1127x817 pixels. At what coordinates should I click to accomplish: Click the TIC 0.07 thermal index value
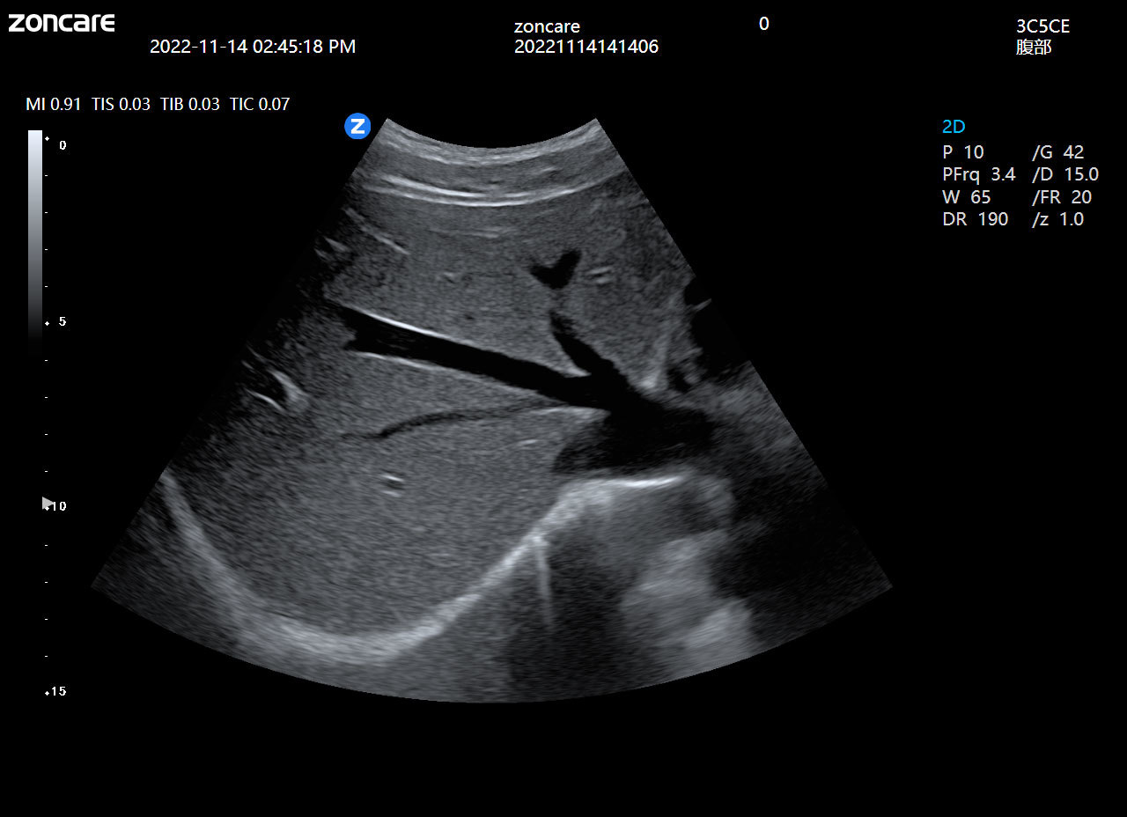[x=259, y=104]
